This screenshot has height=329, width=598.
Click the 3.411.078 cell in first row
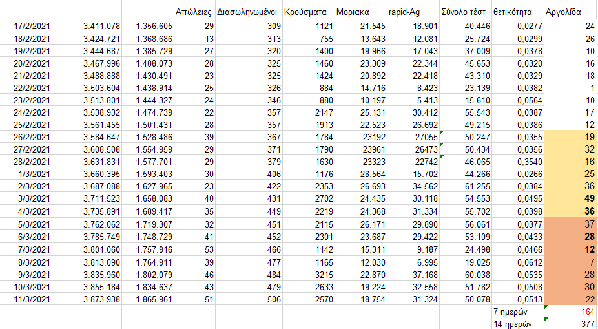pyautogui.click(x=87, y=26)
